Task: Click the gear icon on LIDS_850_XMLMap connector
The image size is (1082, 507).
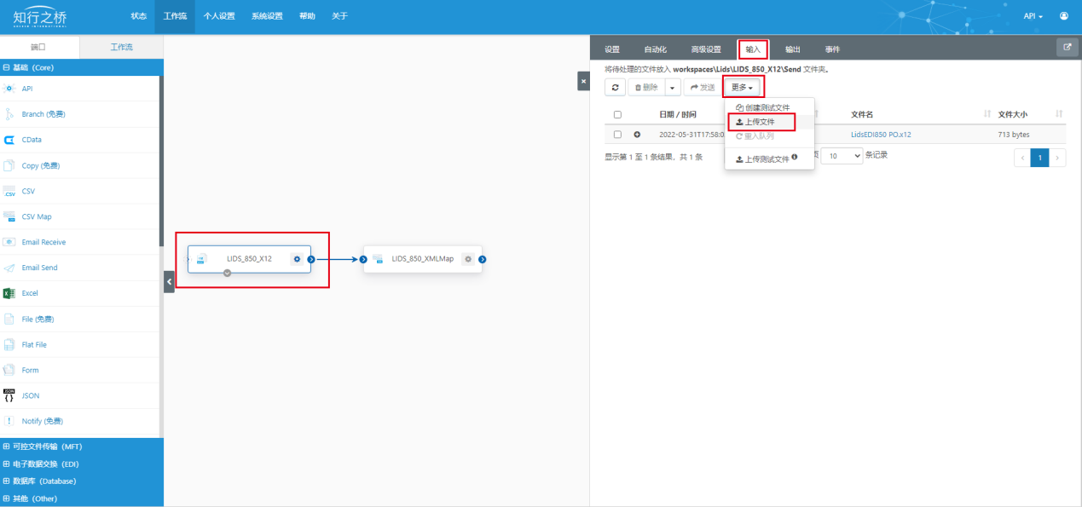Action: coord(468,259)
